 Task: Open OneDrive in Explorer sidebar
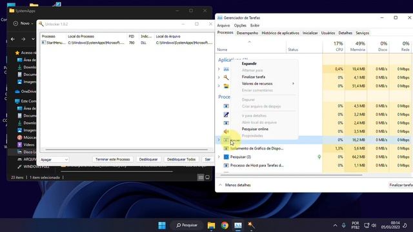(26, 92)
